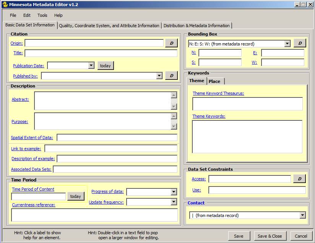Click the Link to example label
The image size is (315, 243).
coord(26,149)
